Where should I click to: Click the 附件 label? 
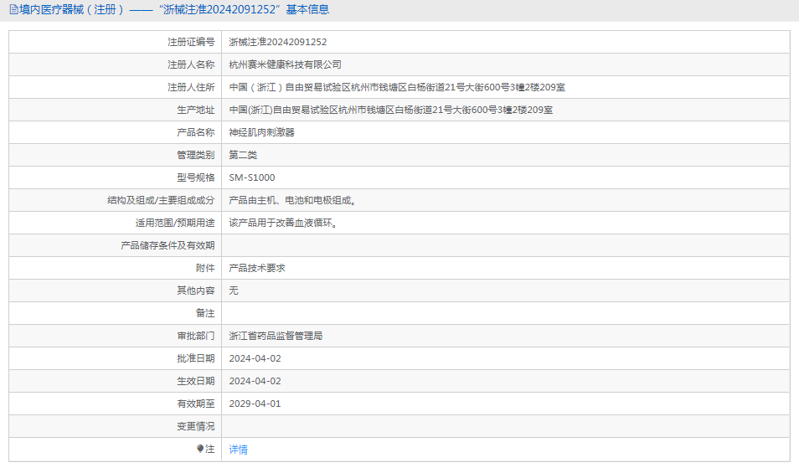point(205,268)
